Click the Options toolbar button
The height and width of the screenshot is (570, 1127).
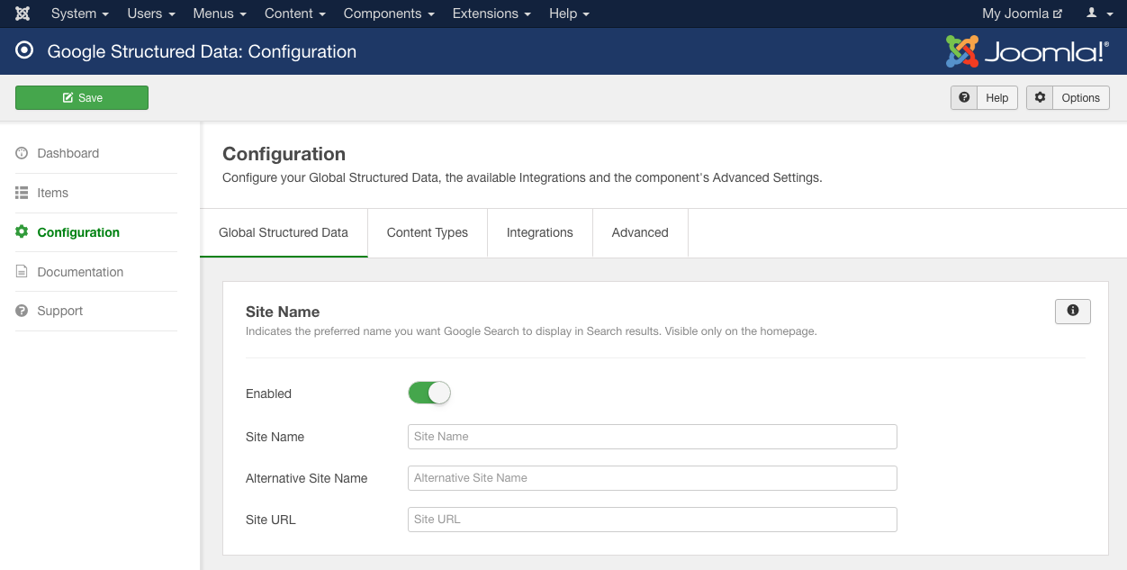coord(1068,97)
